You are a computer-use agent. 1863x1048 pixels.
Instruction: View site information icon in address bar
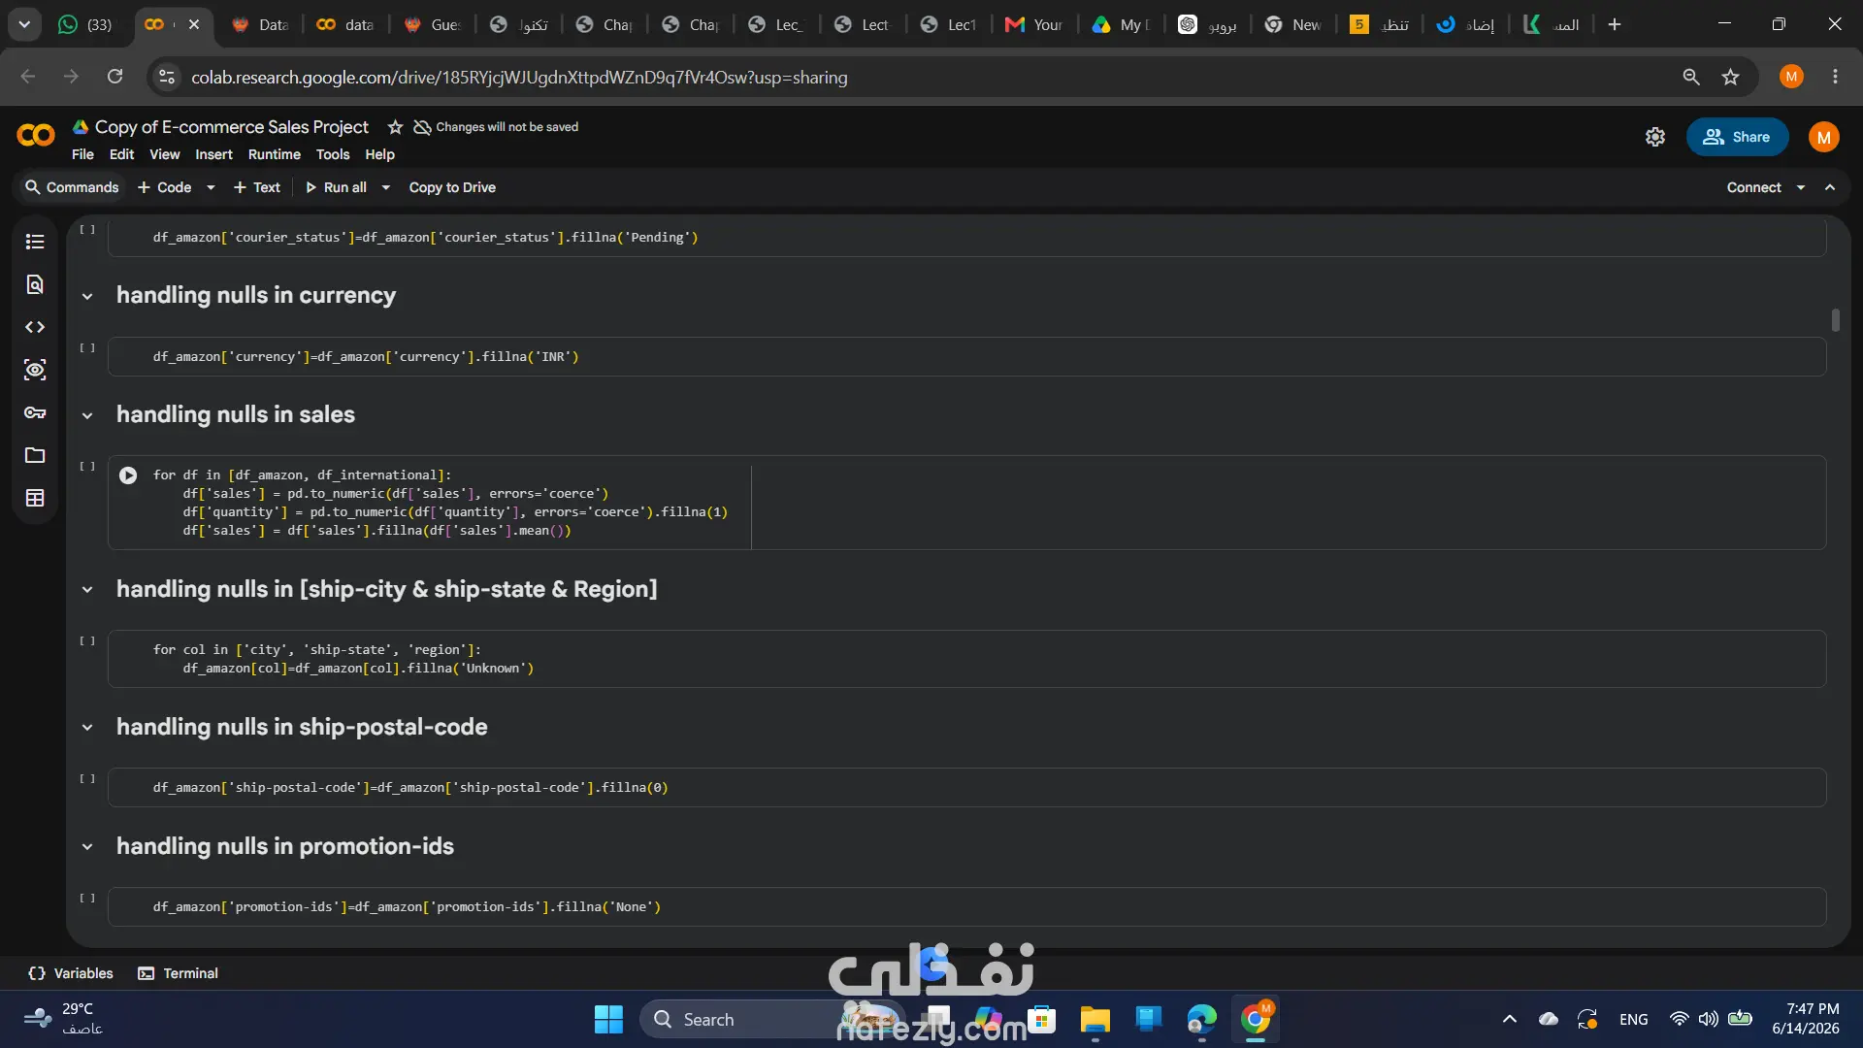(167, 77)
